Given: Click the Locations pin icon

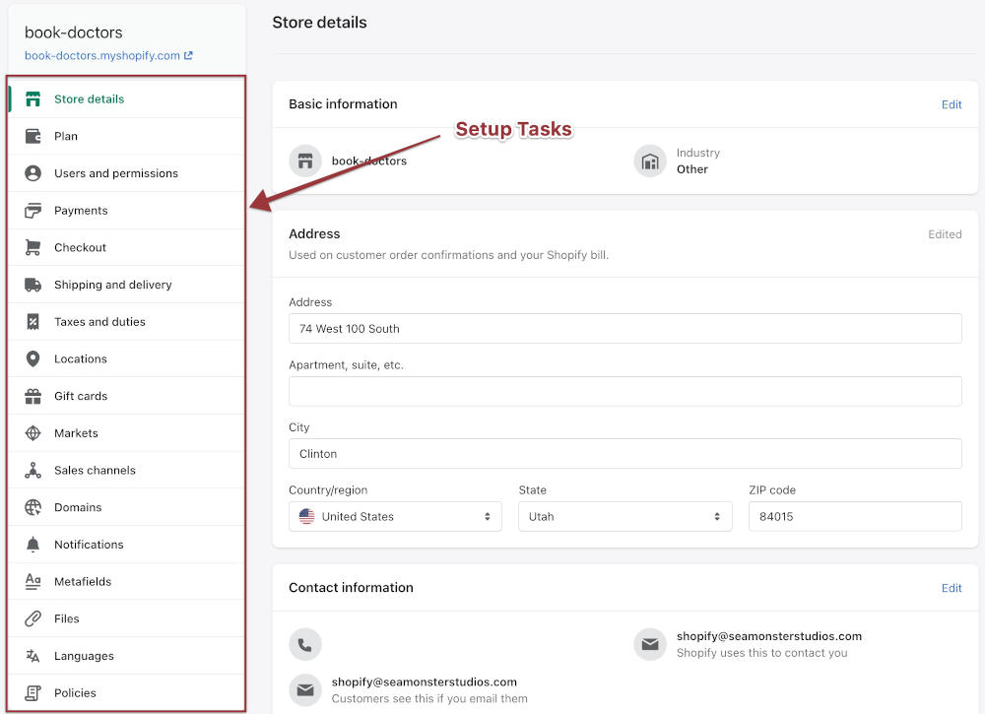Looking at the screenshot, I should point(33,359).
